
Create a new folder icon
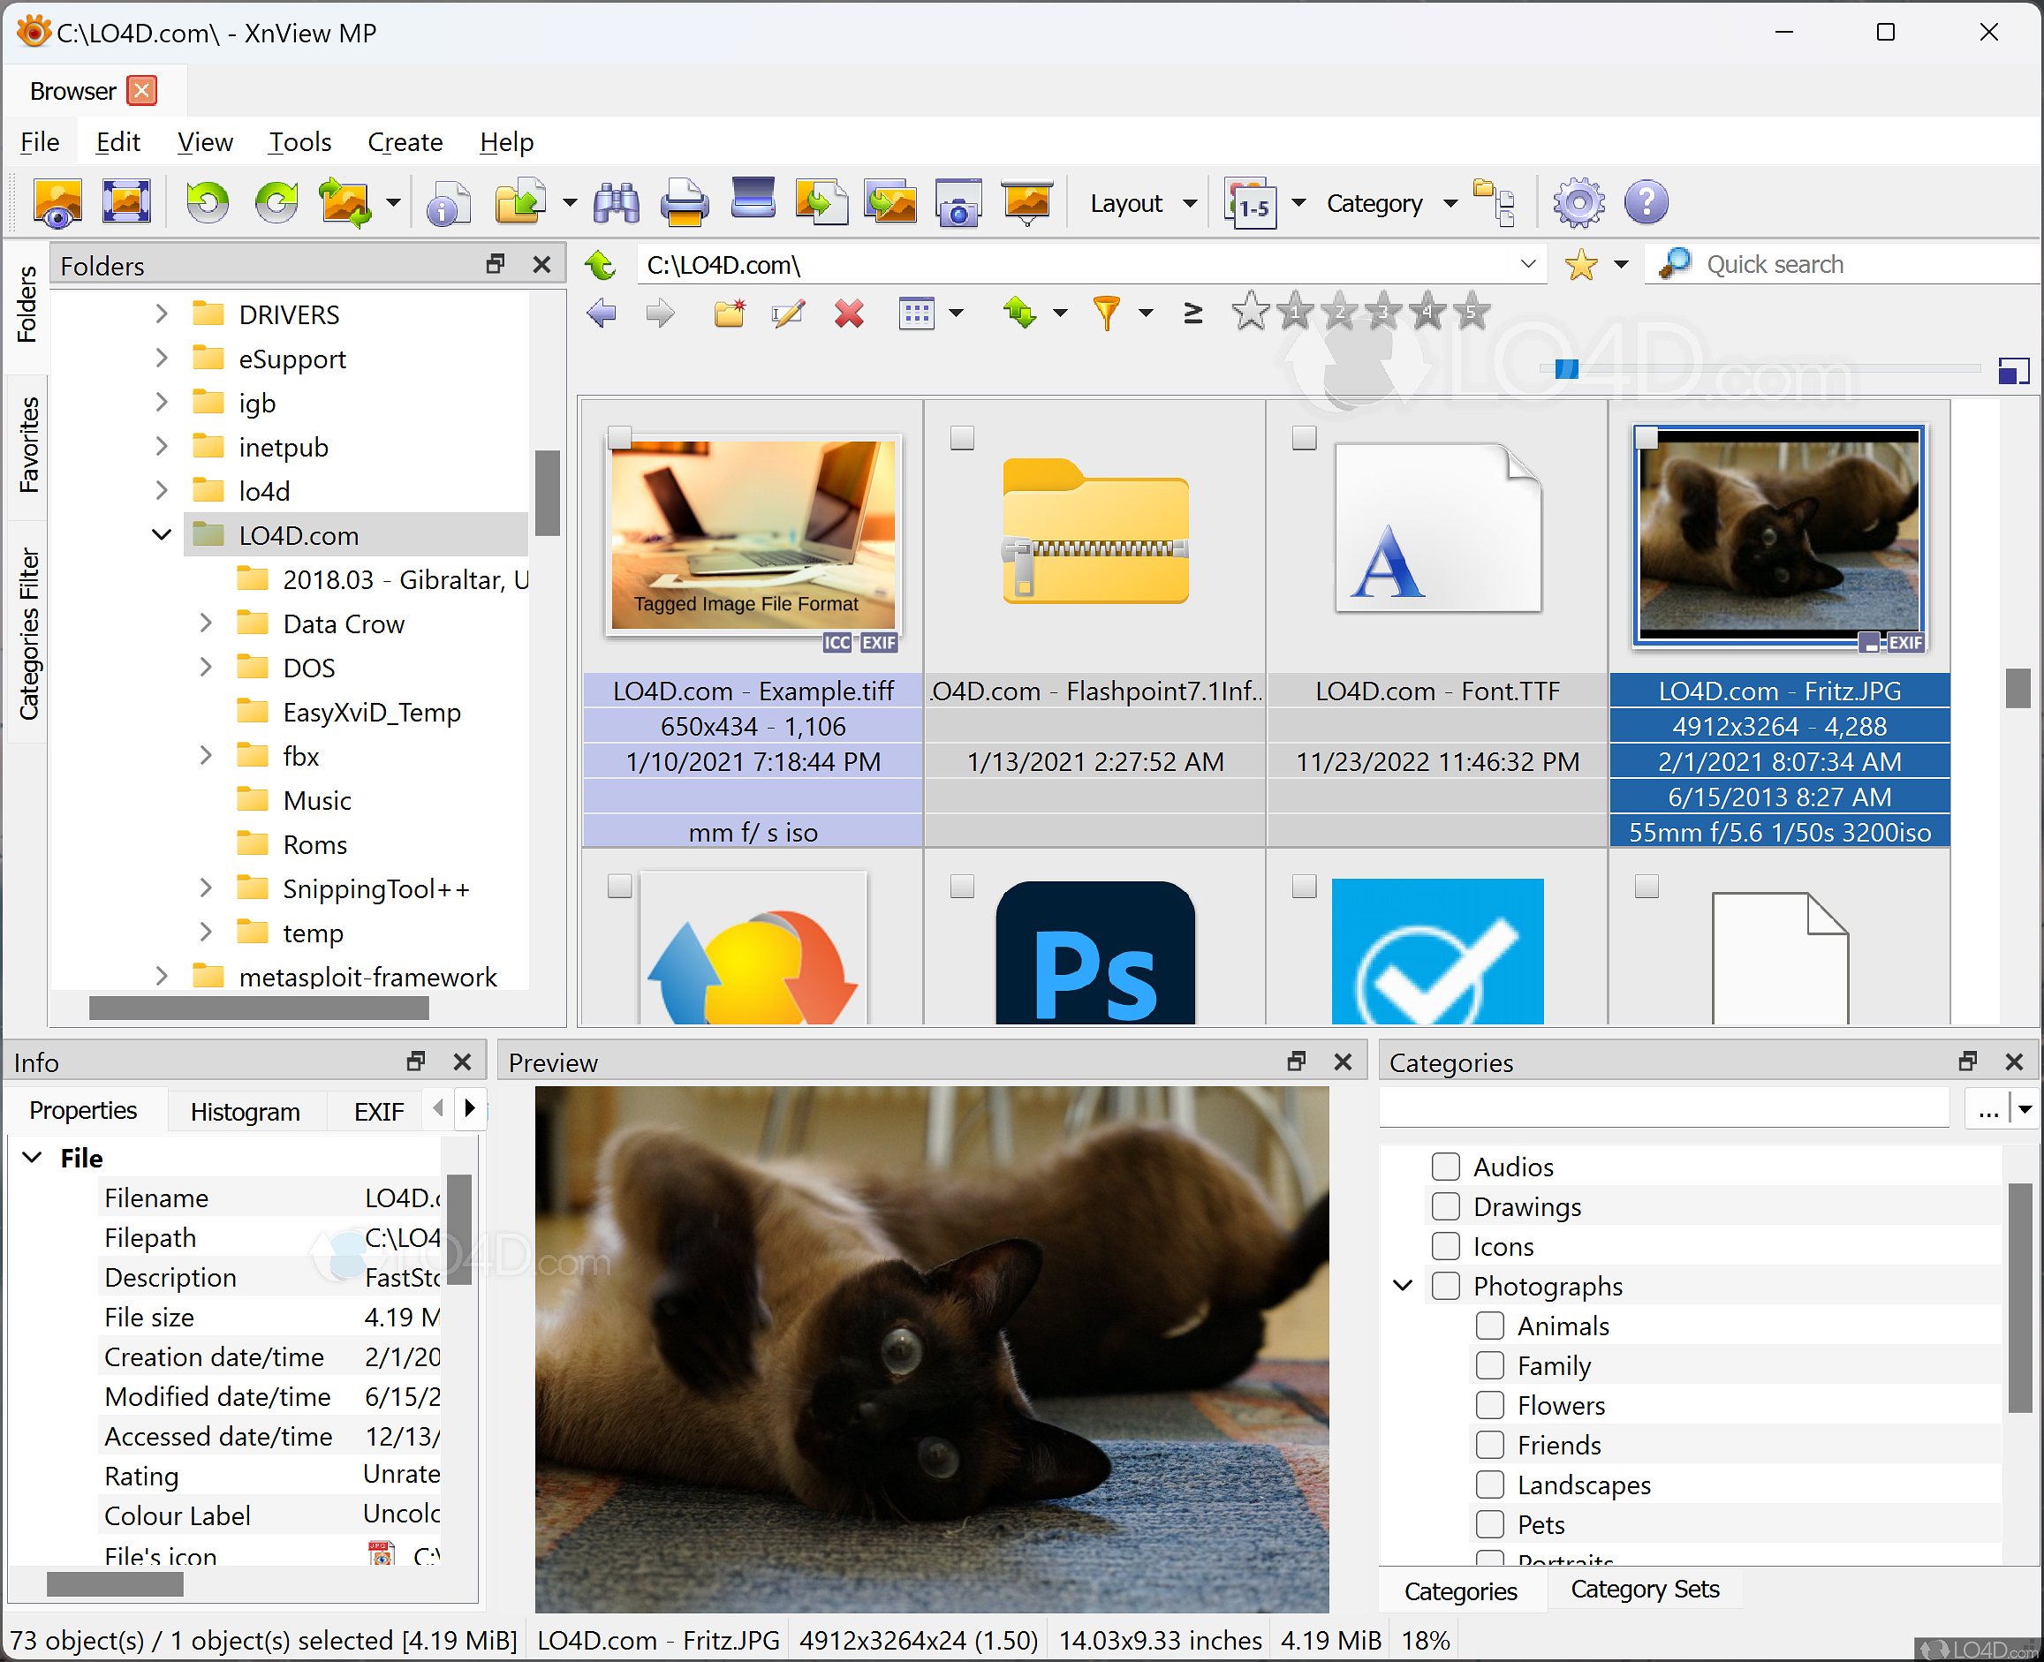(730, 314)
